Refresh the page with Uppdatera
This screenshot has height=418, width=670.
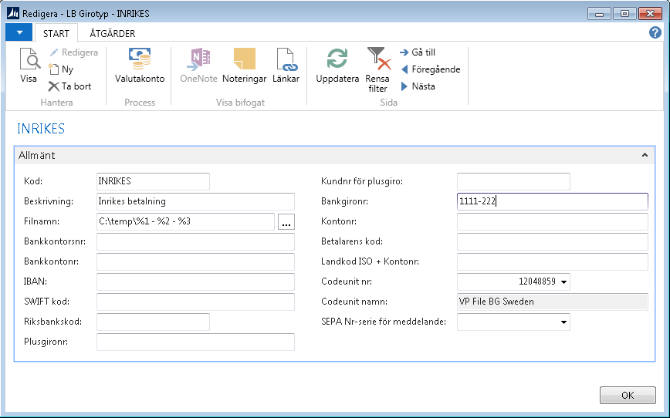pos(337,66)
